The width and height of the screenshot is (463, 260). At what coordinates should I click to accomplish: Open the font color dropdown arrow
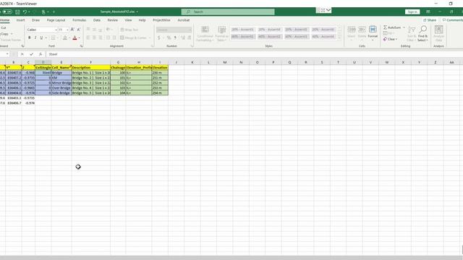pos(79,38)
